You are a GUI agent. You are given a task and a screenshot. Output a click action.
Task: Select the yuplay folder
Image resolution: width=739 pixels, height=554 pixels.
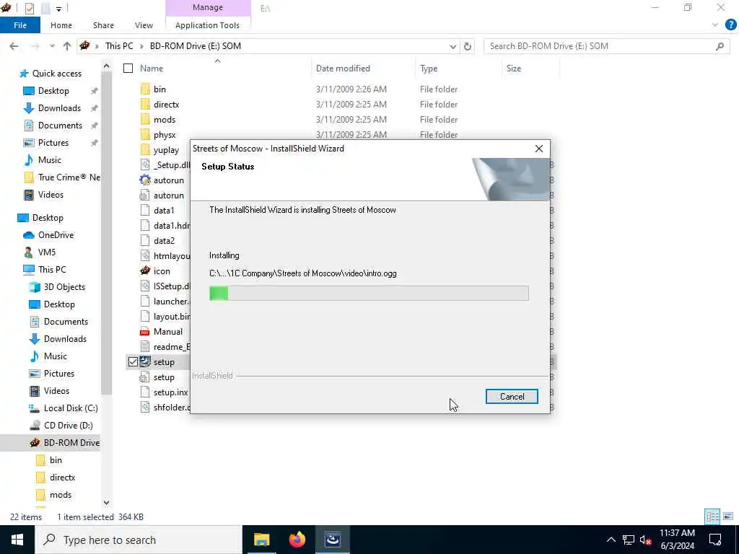166,150
